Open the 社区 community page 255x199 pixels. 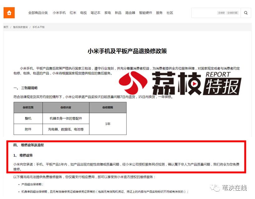169,13
